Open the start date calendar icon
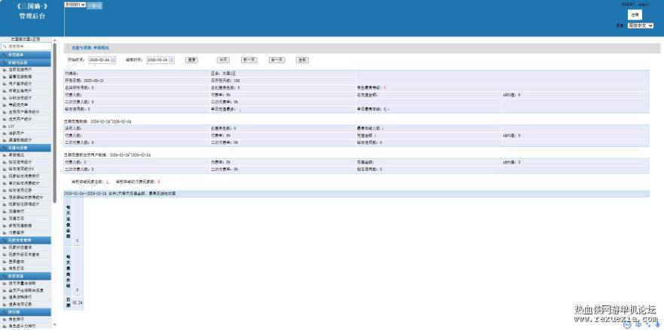Image resolution: width=664 pixels, height=330 pixels. click(113, 60)
